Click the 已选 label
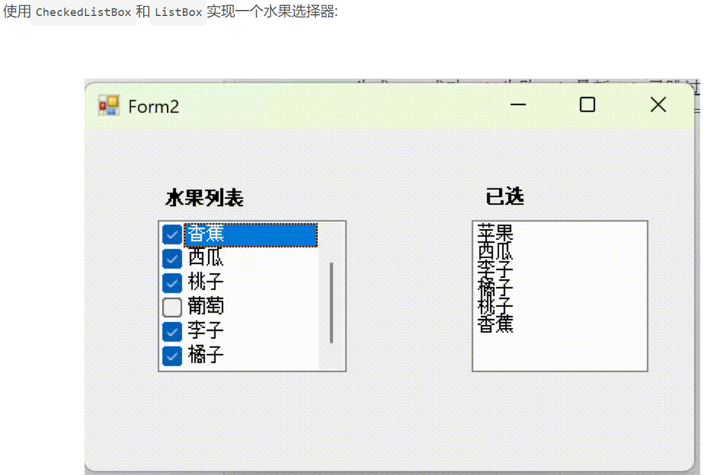This screenshot has height=475, width=705. pos(505,196)
